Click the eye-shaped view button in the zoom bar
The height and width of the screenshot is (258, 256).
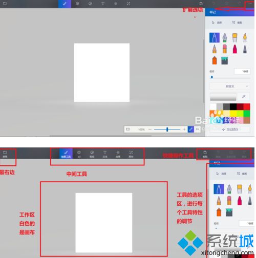197,130
